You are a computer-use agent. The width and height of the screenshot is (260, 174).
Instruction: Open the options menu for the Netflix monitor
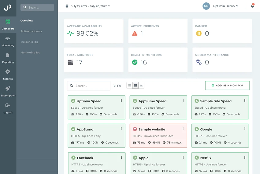(x=245, y=157)
